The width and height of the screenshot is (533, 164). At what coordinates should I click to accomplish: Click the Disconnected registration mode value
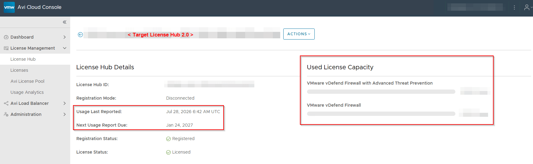180,98
